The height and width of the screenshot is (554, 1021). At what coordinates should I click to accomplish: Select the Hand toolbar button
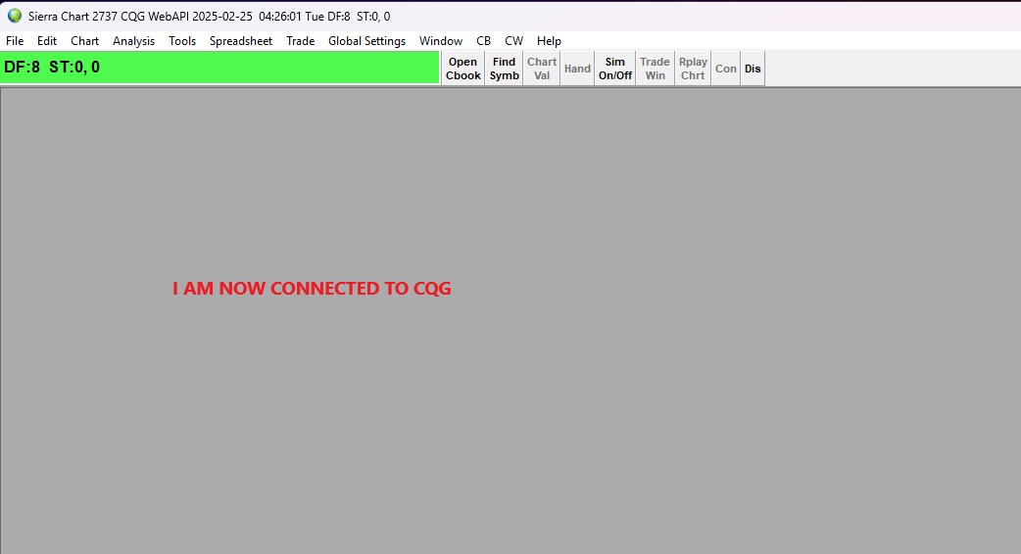(577, 69)
